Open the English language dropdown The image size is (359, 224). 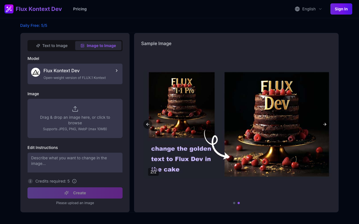308,9
